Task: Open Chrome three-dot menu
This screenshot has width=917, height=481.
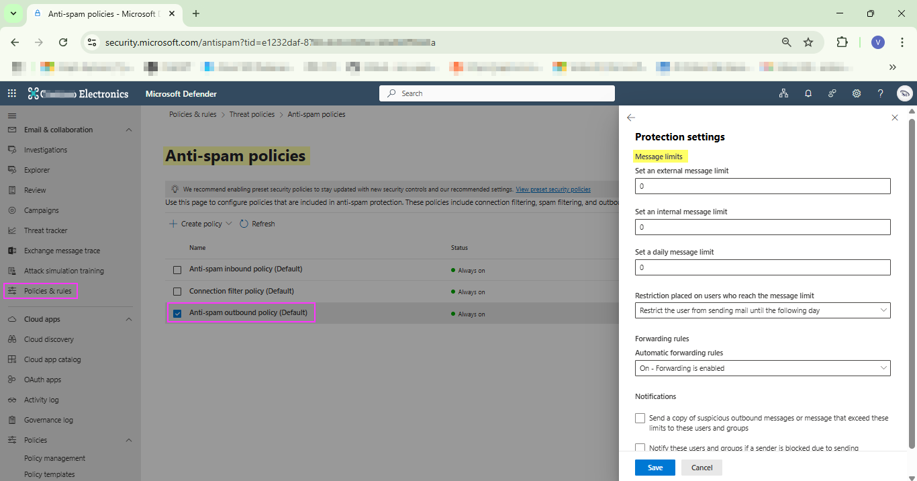Action: [902, 42]
